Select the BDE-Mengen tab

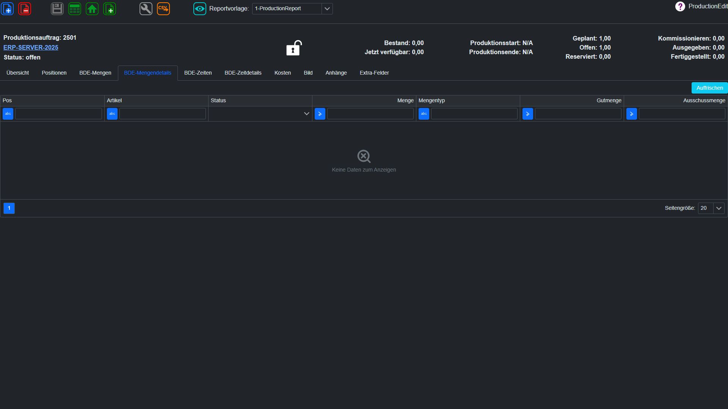coord(95,73)
